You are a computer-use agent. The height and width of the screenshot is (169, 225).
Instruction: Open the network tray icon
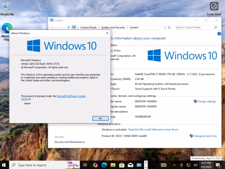tap(188, 165)
